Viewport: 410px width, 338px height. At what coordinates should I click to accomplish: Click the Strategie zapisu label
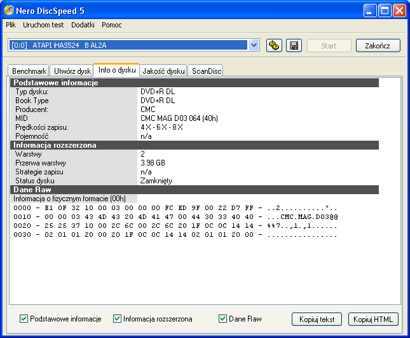39,172
